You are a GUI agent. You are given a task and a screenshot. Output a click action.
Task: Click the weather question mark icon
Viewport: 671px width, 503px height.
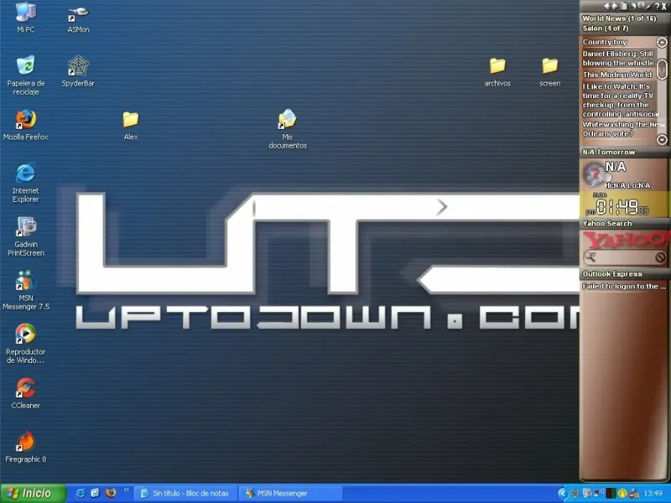click(x=595, y=174)
